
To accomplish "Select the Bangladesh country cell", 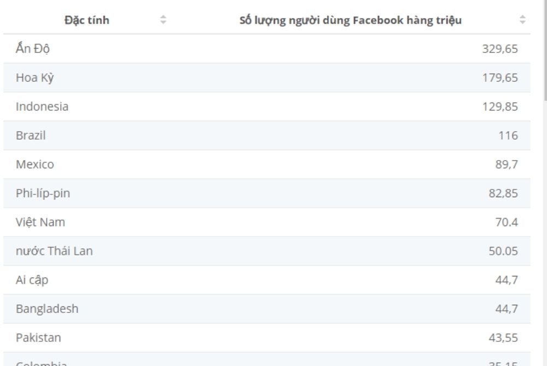I will 47,309.
